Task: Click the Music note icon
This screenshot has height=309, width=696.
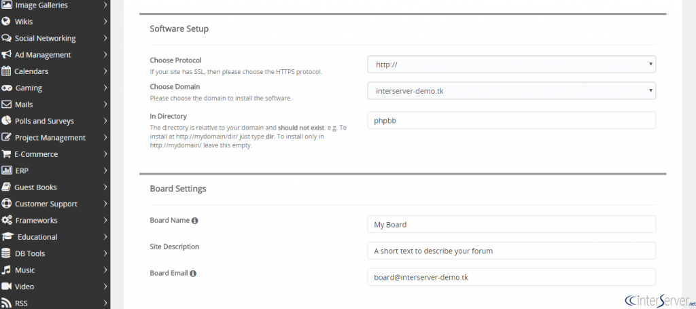Action: [5, 270]
